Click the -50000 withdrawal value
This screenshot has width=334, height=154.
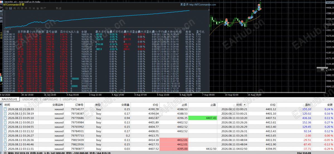coord(74,86)
